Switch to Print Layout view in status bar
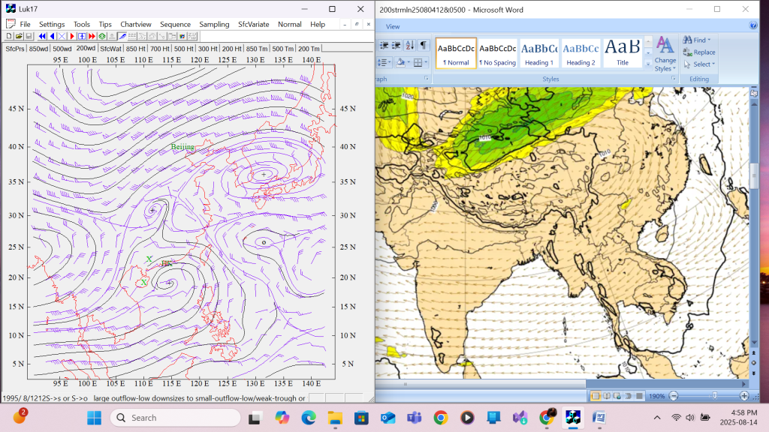The height and width of the screenshot is (432, 769). point(596,396)
